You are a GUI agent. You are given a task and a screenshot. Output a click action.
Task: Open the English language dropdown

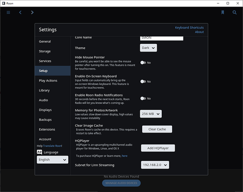click(53, 160)
